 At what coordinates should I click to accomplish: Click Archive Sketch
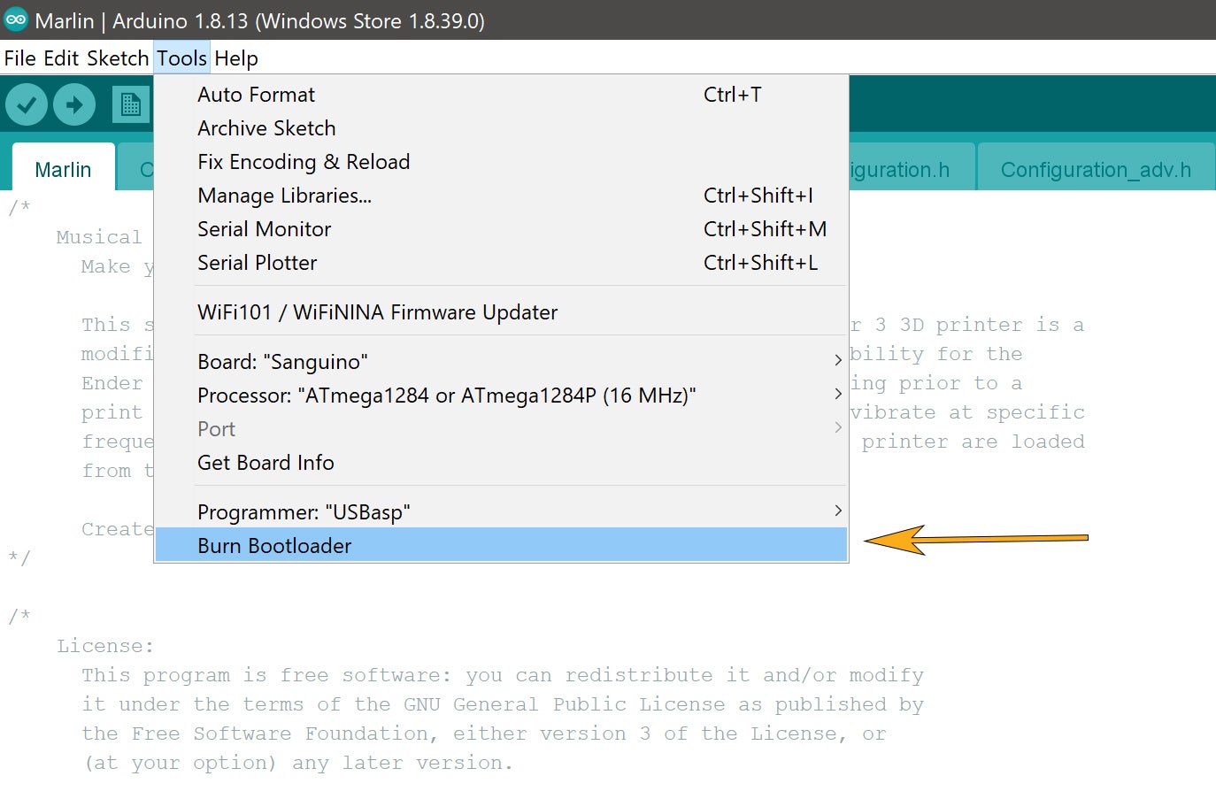point(266,128)
